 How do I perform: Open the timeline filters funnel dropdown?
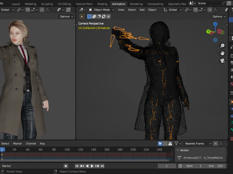pos(178,144)
